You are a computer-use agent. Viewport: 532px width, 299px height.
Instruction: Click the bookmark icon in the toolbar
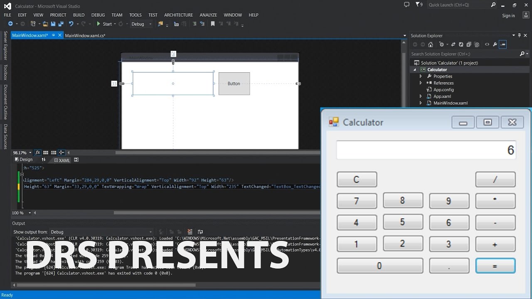click(x=213, y=24)
